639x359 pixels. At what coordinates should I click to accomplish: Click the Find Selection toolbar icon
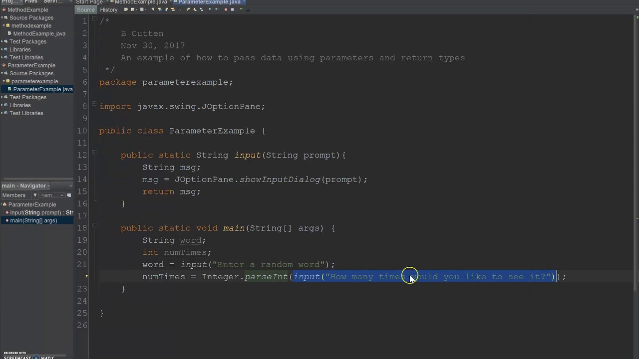click(153, 9)
